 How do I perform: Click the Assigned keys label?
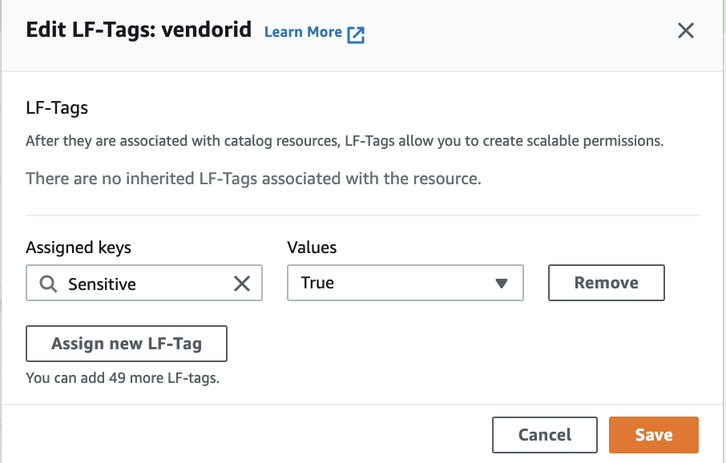pyautogui.click(x=79, y=248)
